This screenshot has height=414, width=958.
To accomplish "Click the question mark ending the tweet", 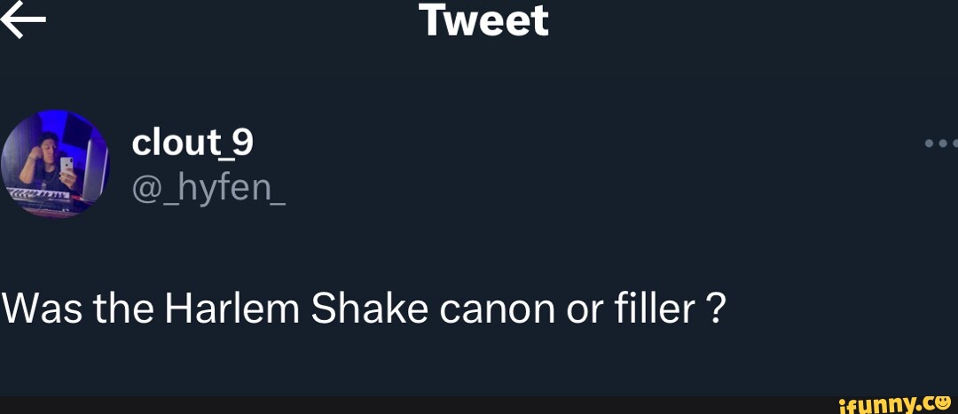I will (x=717, y=309).
